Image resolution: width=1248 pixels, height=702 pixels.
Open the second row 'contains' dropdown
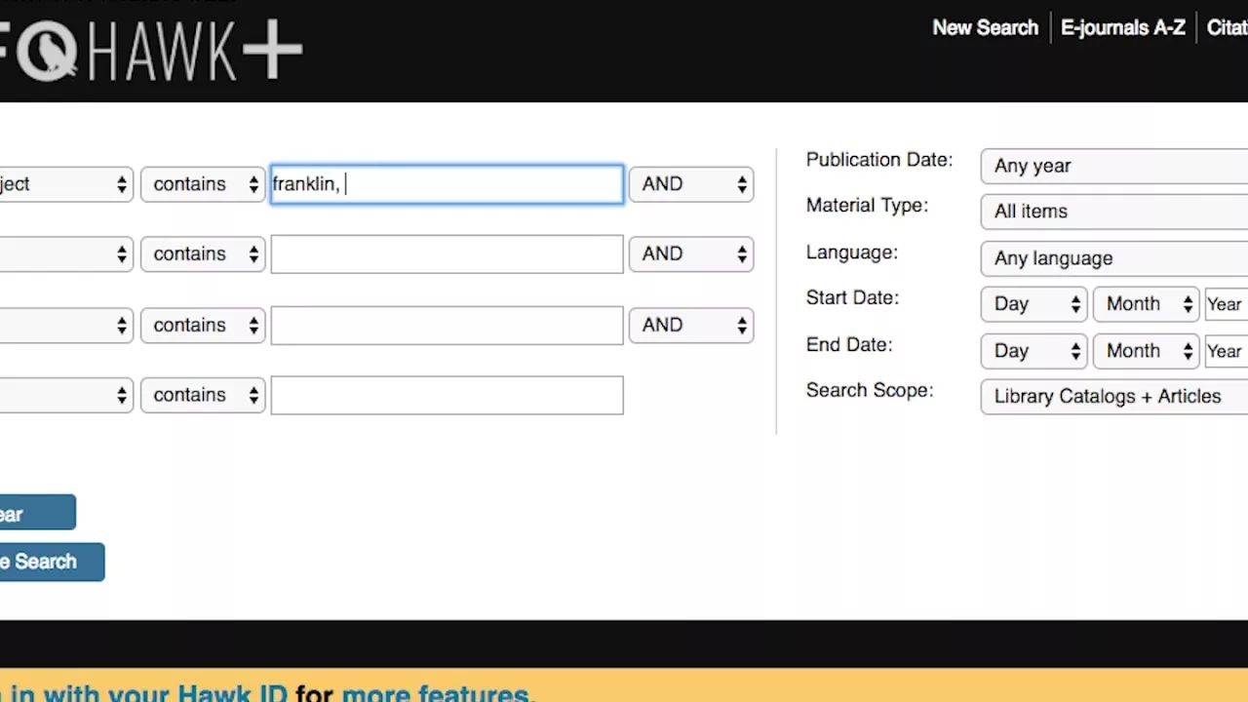(203, 254)
